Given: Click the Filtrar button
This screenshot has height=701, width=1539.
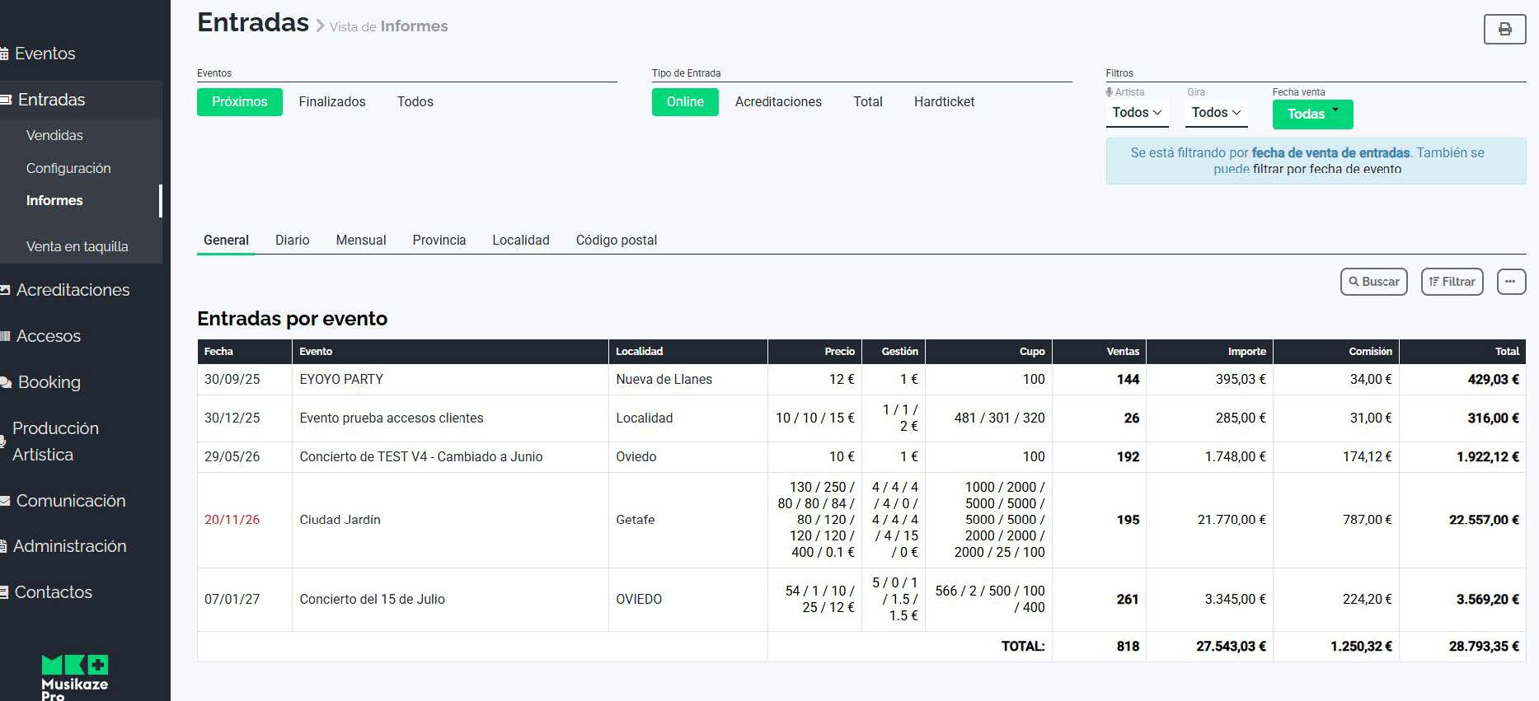Looking at the screenshot, I should click(x=1452, y=282).
